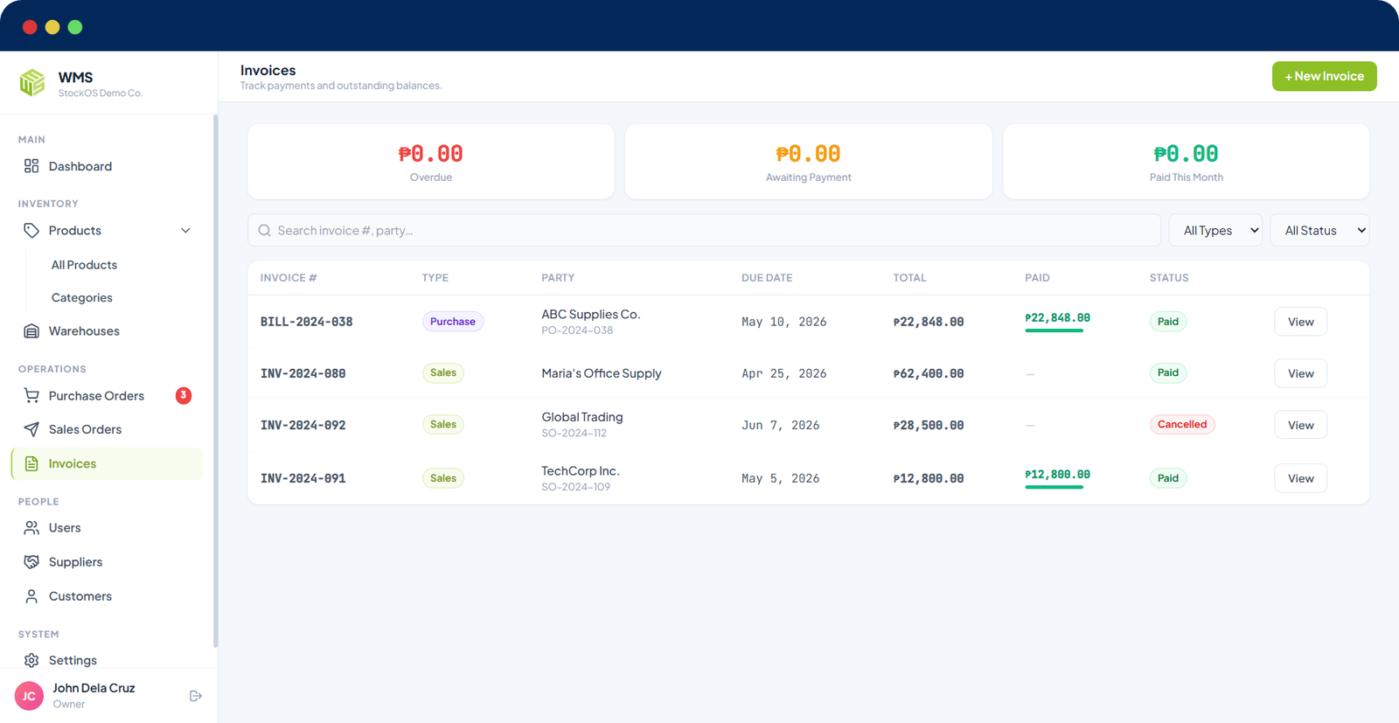This screenshot has width=1399, height=723.
Task: Click the search magnifier icon
Action: click(x=264, y=231)
